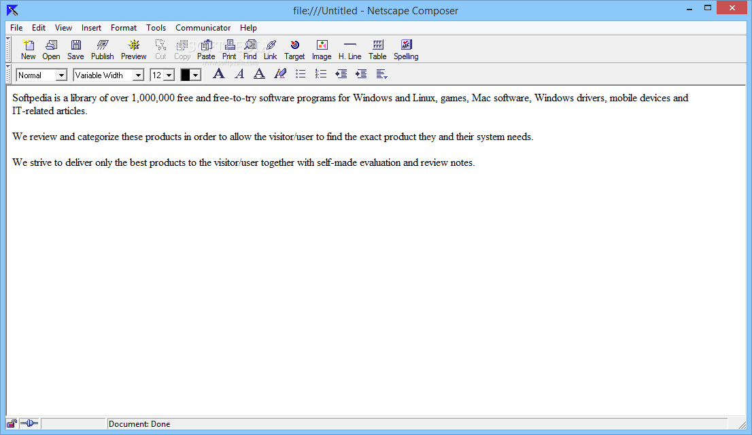Apply a bulleted list to the text
752x435 pixels.
click(301, 74)
